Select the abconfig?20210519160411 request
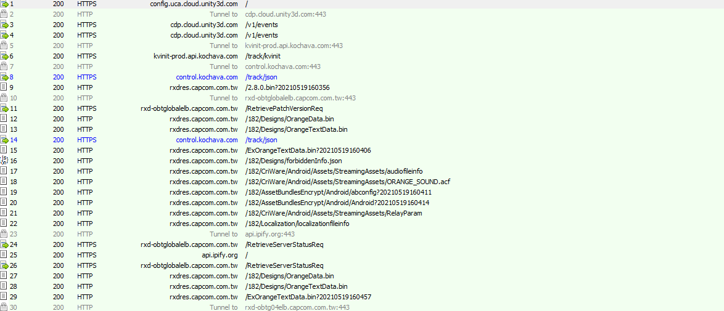 tap(339, 192)
